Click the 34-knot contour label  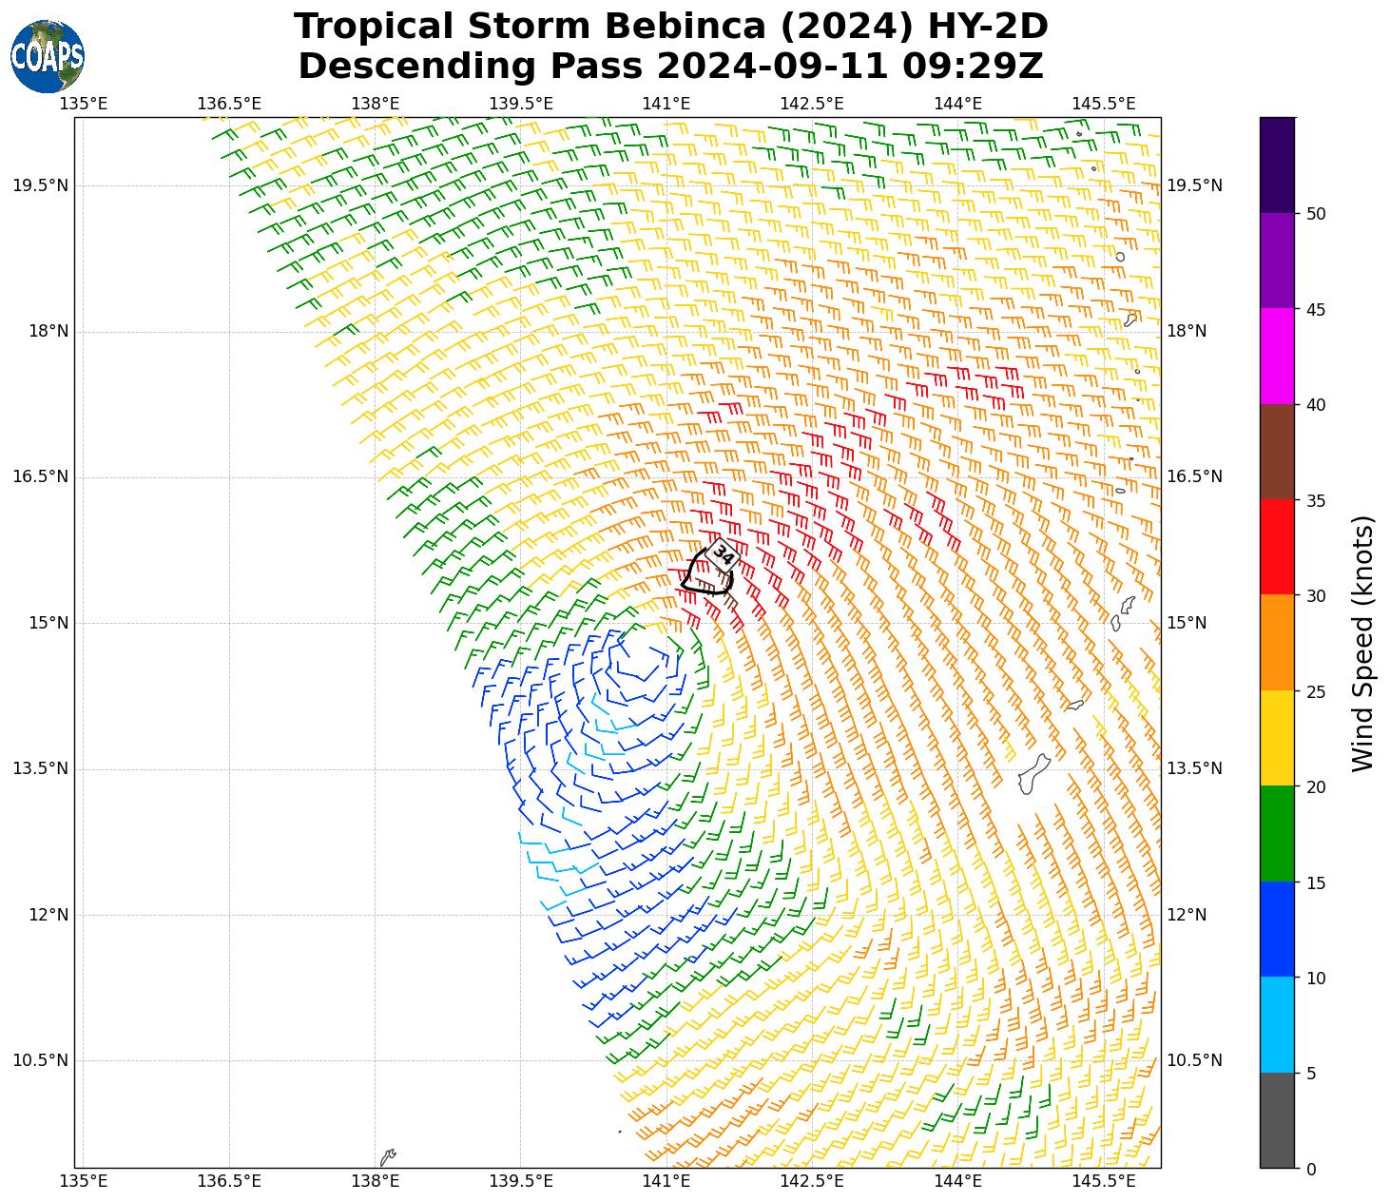(x=724, y=555)
